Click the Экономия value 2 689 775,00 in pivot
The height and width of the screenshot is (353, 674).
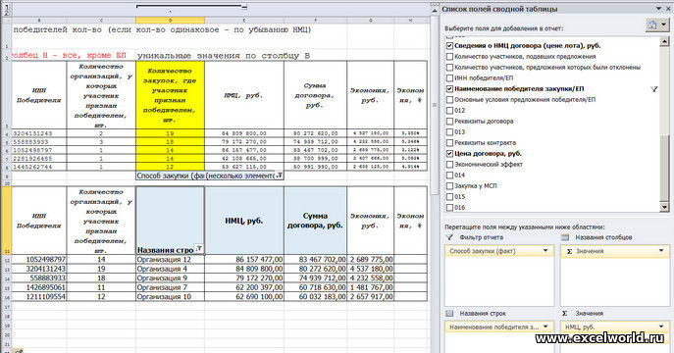(x=370, y=260)
